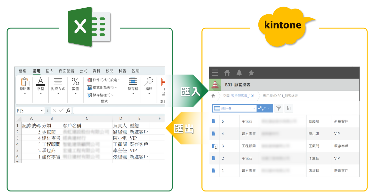Open the kintone filter funnel icon
Viewport: 376px width, 196px height.
279,108
